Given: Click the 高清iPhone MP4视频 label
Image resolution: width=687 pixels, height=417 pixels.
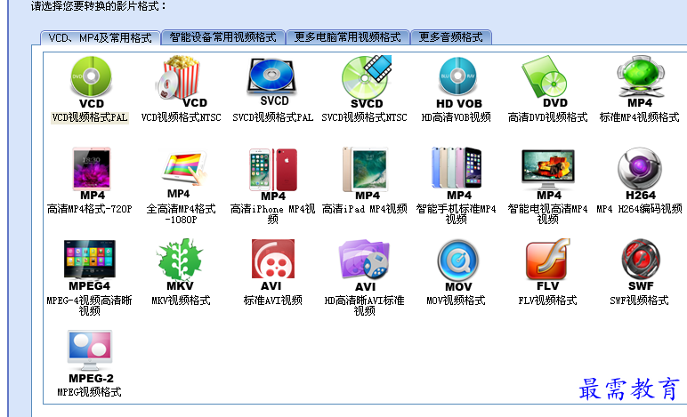Looking at the screenshot, I should click(x=272, y=214).
